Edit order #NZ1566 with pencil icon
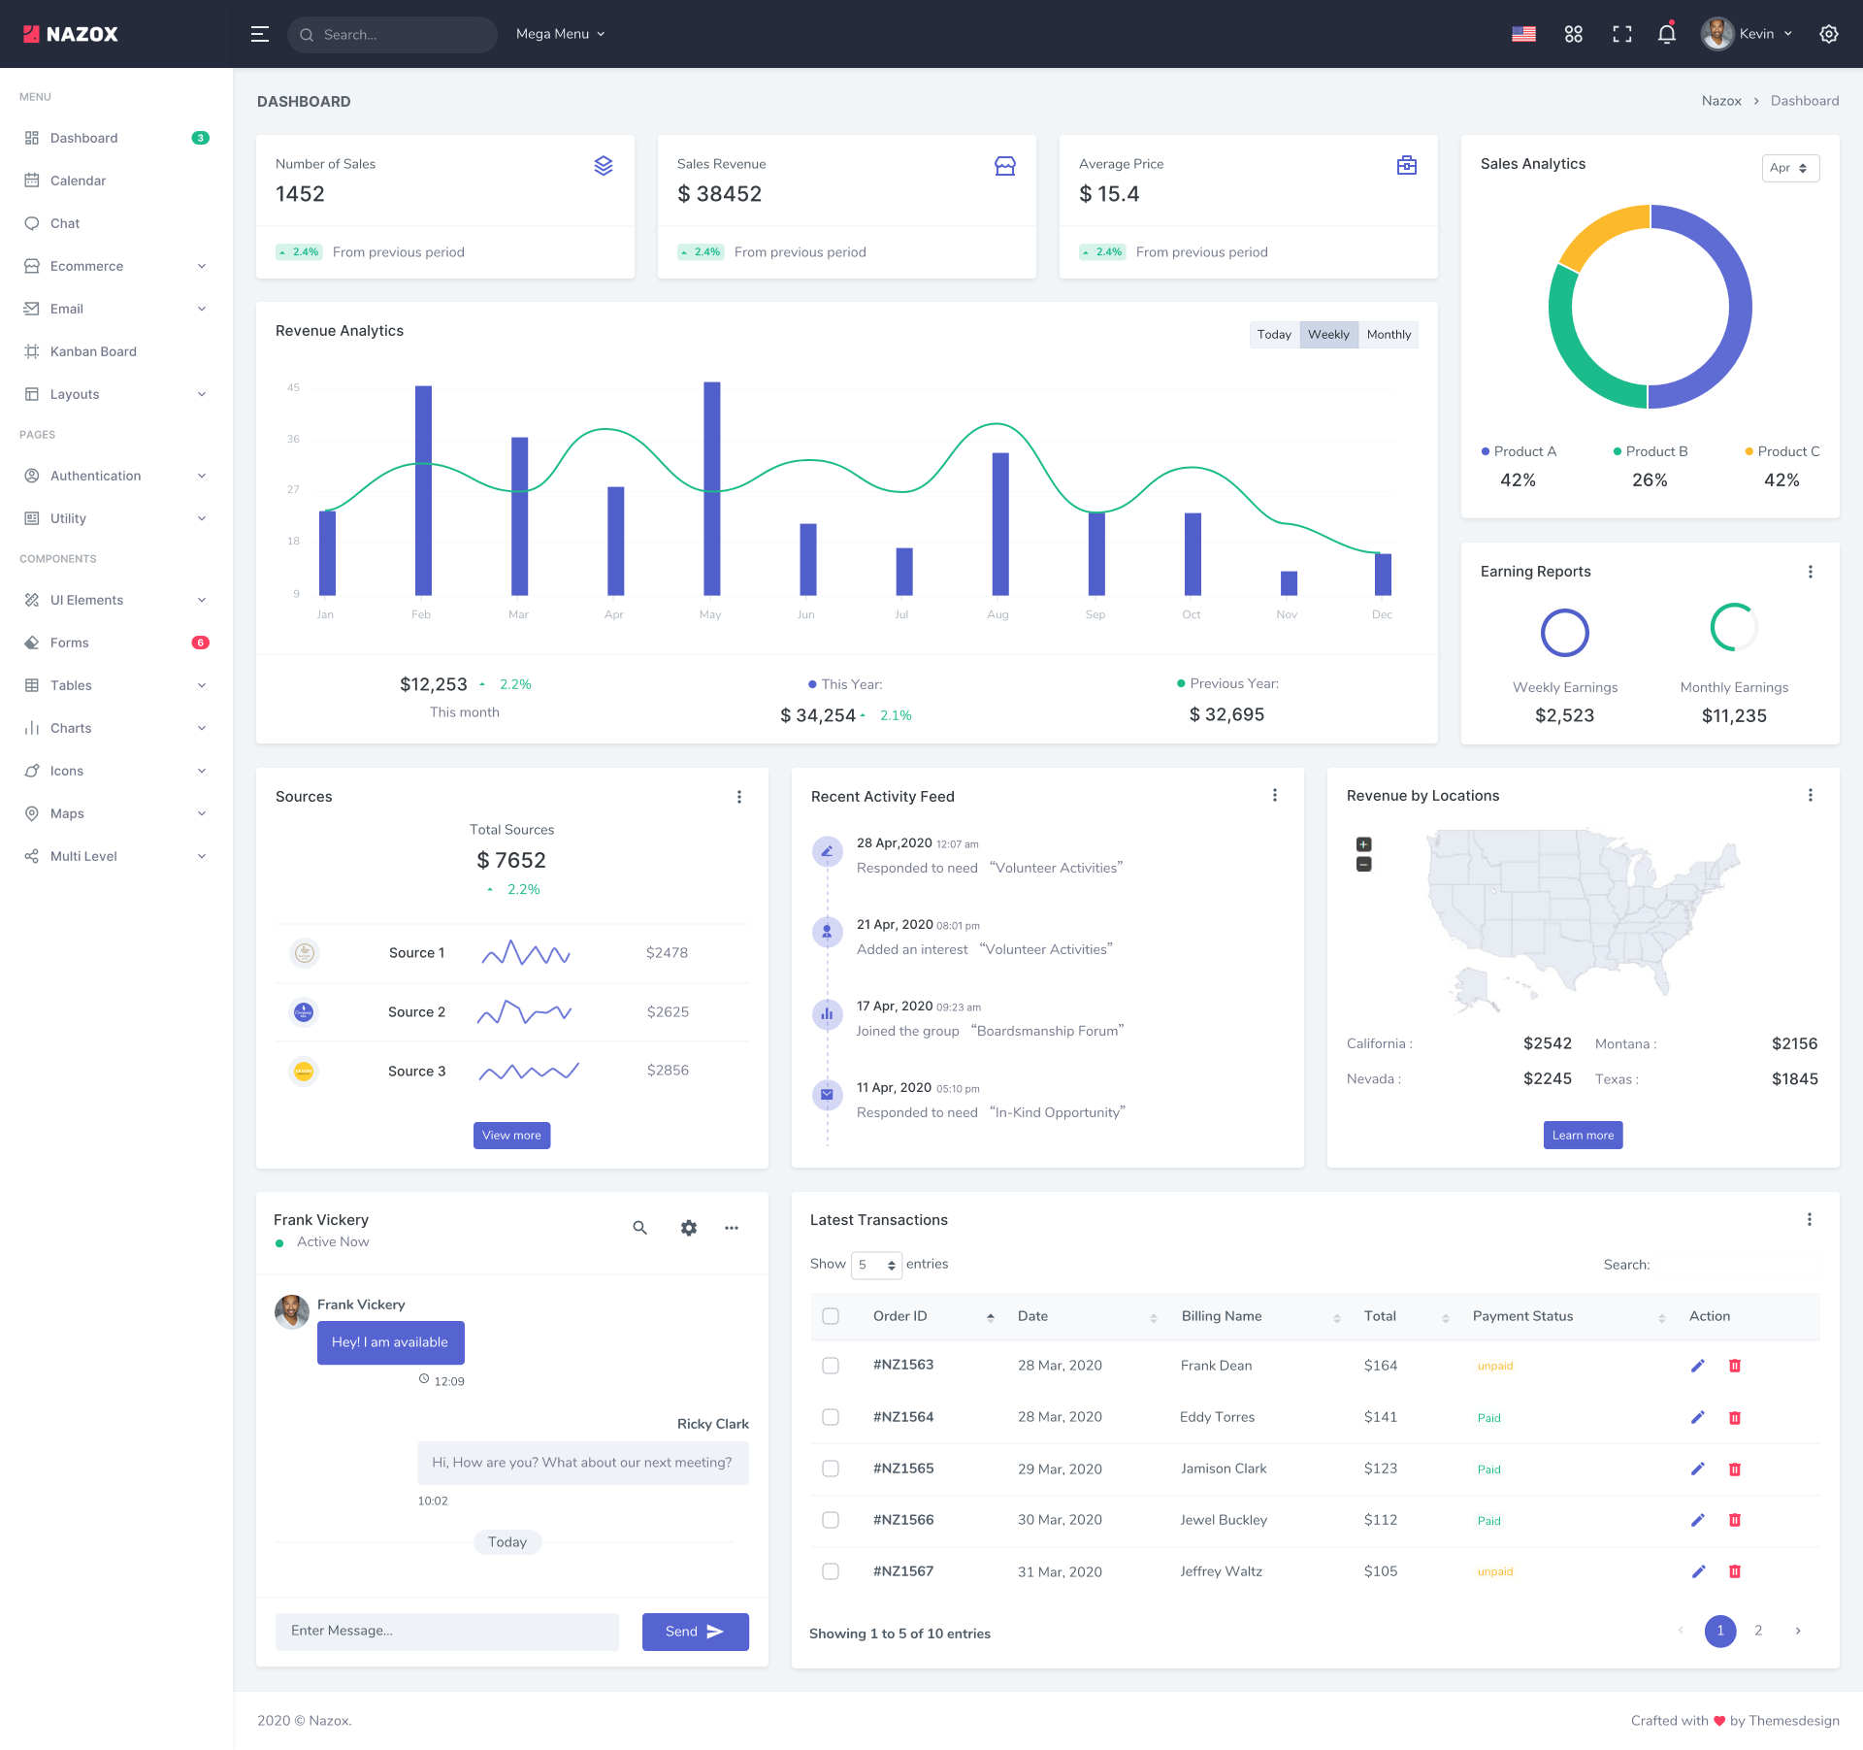Screen dimensions: 1863x1750 click(1698, 1520)
